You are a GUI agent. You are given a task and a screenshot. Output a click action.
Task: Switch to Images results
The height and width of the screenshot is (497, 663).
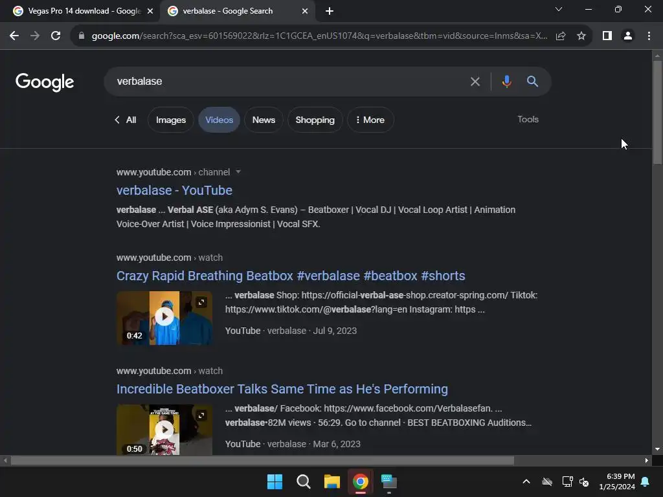tap(171, 120)
